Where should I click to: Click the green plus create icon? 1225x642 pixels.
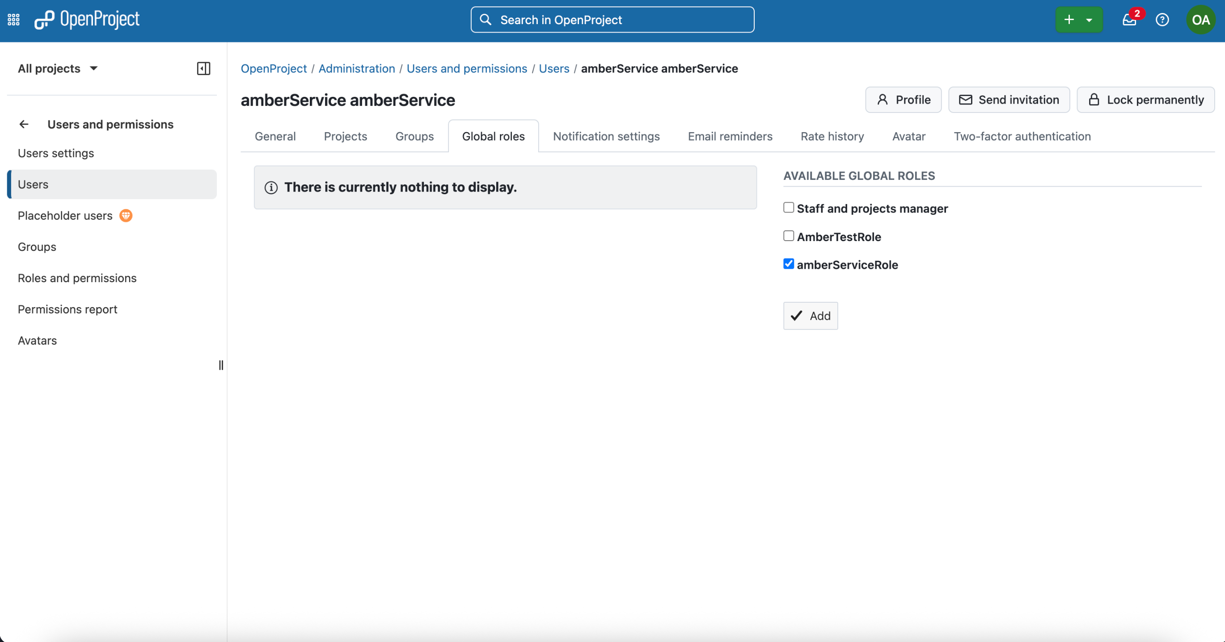click(x=1069, y=20)
